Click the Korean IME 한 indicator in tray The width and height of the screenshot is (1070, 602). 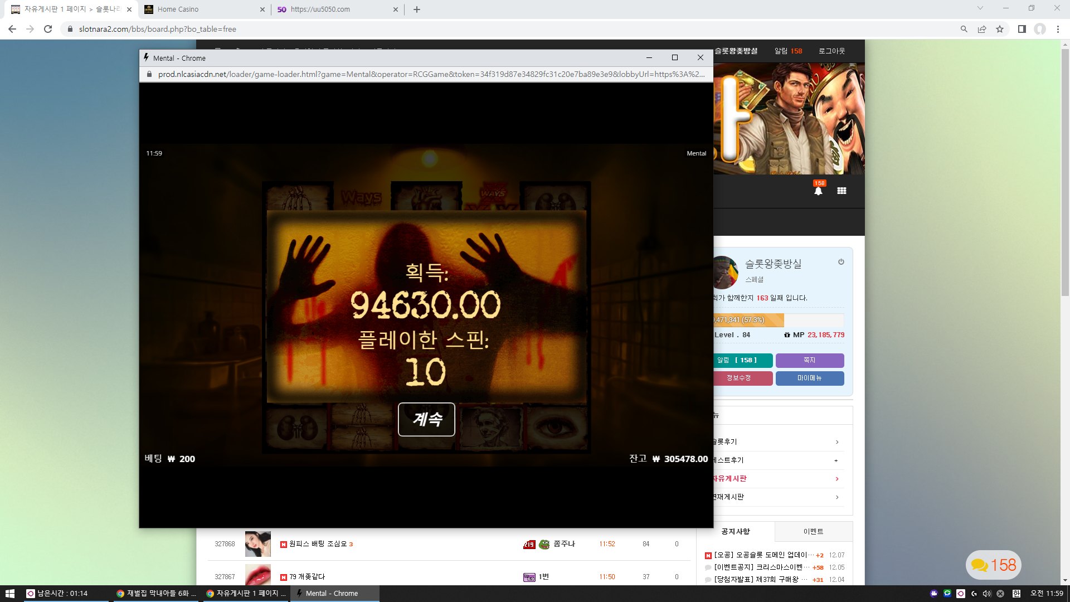pos(1016,594)
